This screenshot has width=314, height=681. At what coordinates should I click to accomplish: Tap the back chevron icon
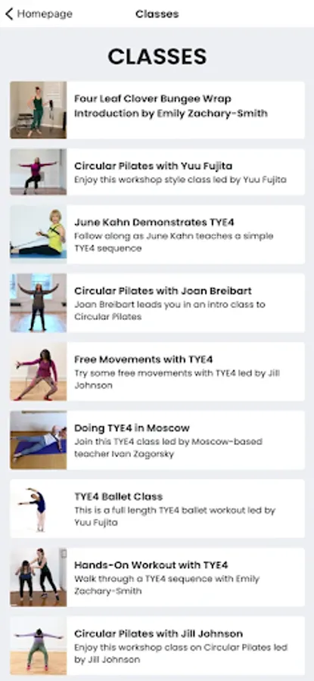coord(8,14)
